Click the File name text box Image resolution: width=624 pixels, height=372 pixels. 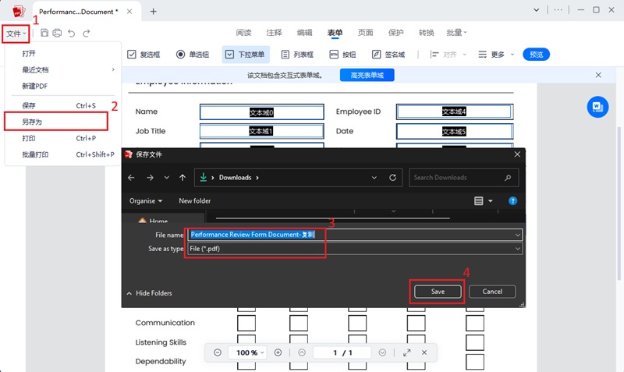(354, 235)
